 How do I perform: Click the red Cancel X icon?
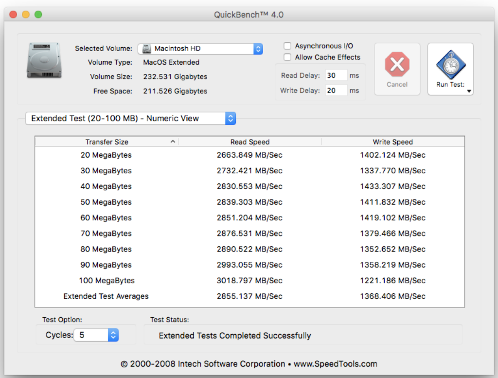[397, 65]
